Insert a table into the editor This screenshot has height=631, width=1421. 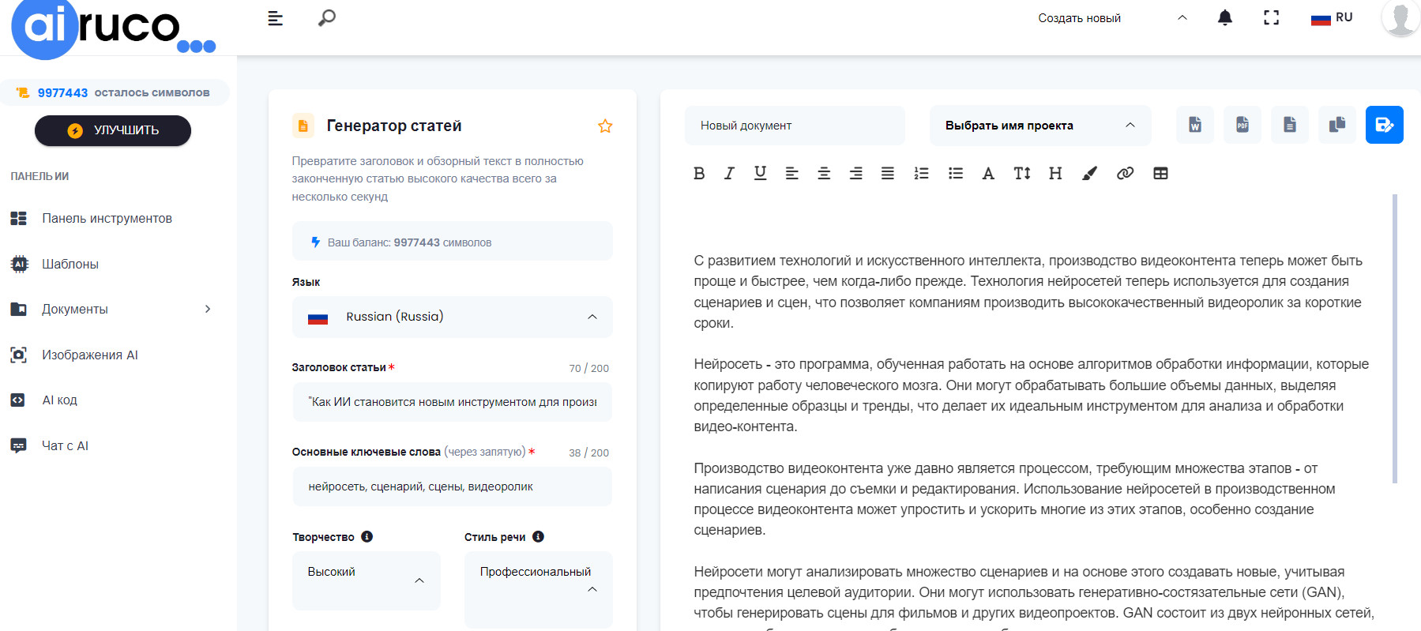pyautogui.click(x=1160, y=174)
